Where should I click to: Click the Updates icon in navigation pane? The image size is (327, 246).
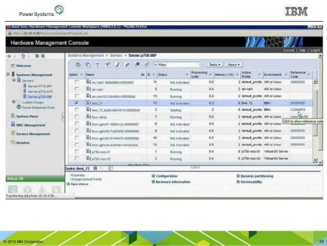(x=13, y=142)
